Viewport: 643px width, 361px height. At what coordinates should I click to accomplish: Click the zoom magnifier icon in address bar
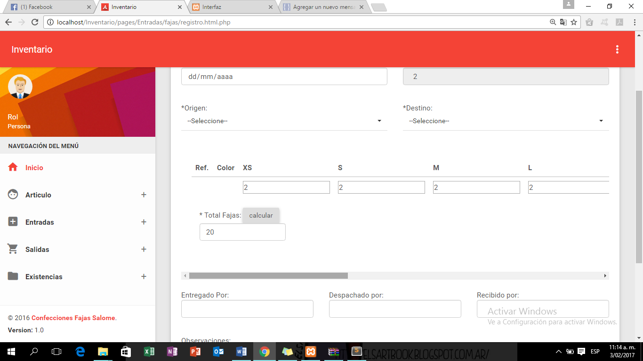point(553,22)
